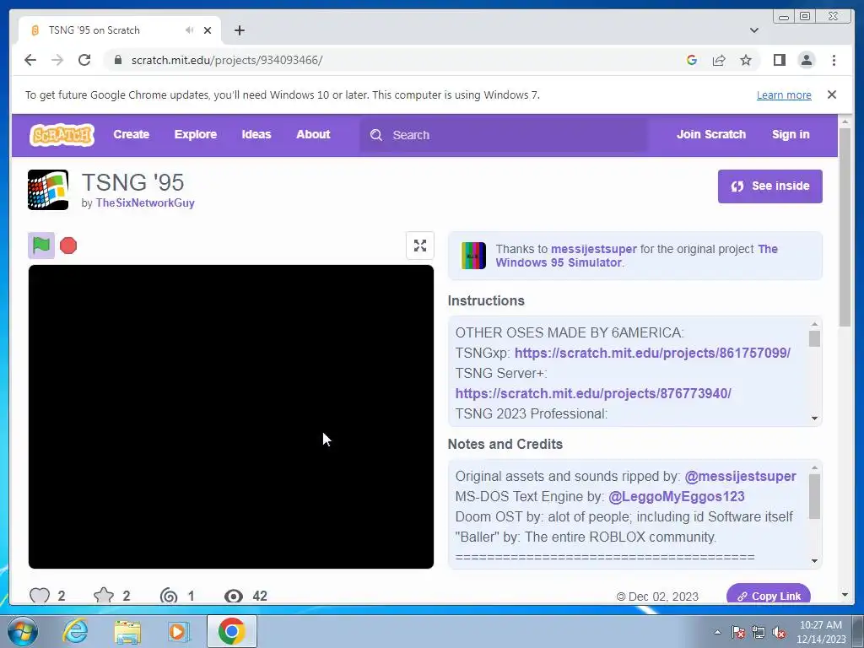Open the tab search dropdown arrow
Image resolution: width=864 pixels, height=648 pixels.
[x=753, y=30]
